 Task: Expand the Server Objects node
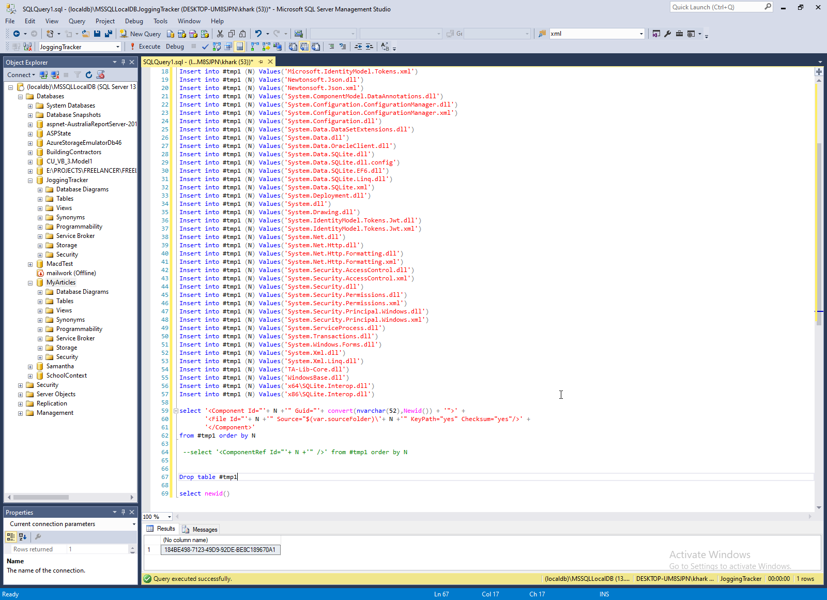pyautogui.click(x=20, y=395)
